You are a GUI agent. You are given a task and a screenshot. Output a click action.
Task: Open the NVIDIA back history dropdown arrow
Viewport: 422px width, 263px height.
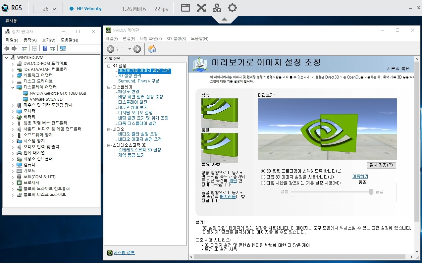pos(130,49)
